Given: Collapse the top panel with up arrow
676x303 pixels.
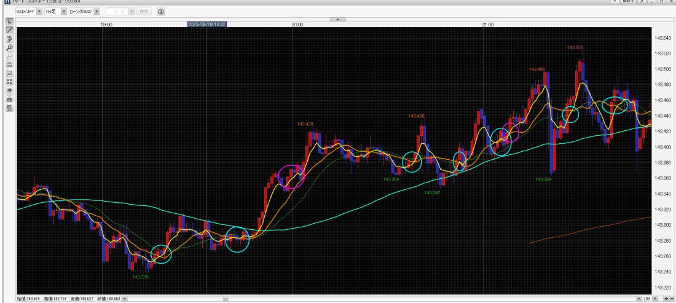Looking at the screenshot, I should pyautogui.click(x=338, y=19).
